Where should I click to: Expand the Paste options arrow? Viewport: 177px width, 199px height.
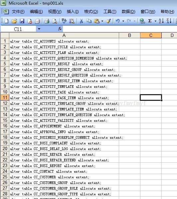click(x=102, y=21)
